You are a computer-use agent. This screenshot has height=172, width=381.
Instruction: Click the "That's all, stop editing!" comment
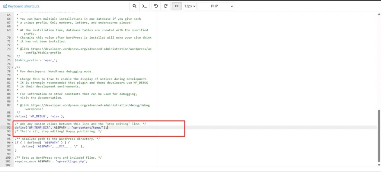58,131
